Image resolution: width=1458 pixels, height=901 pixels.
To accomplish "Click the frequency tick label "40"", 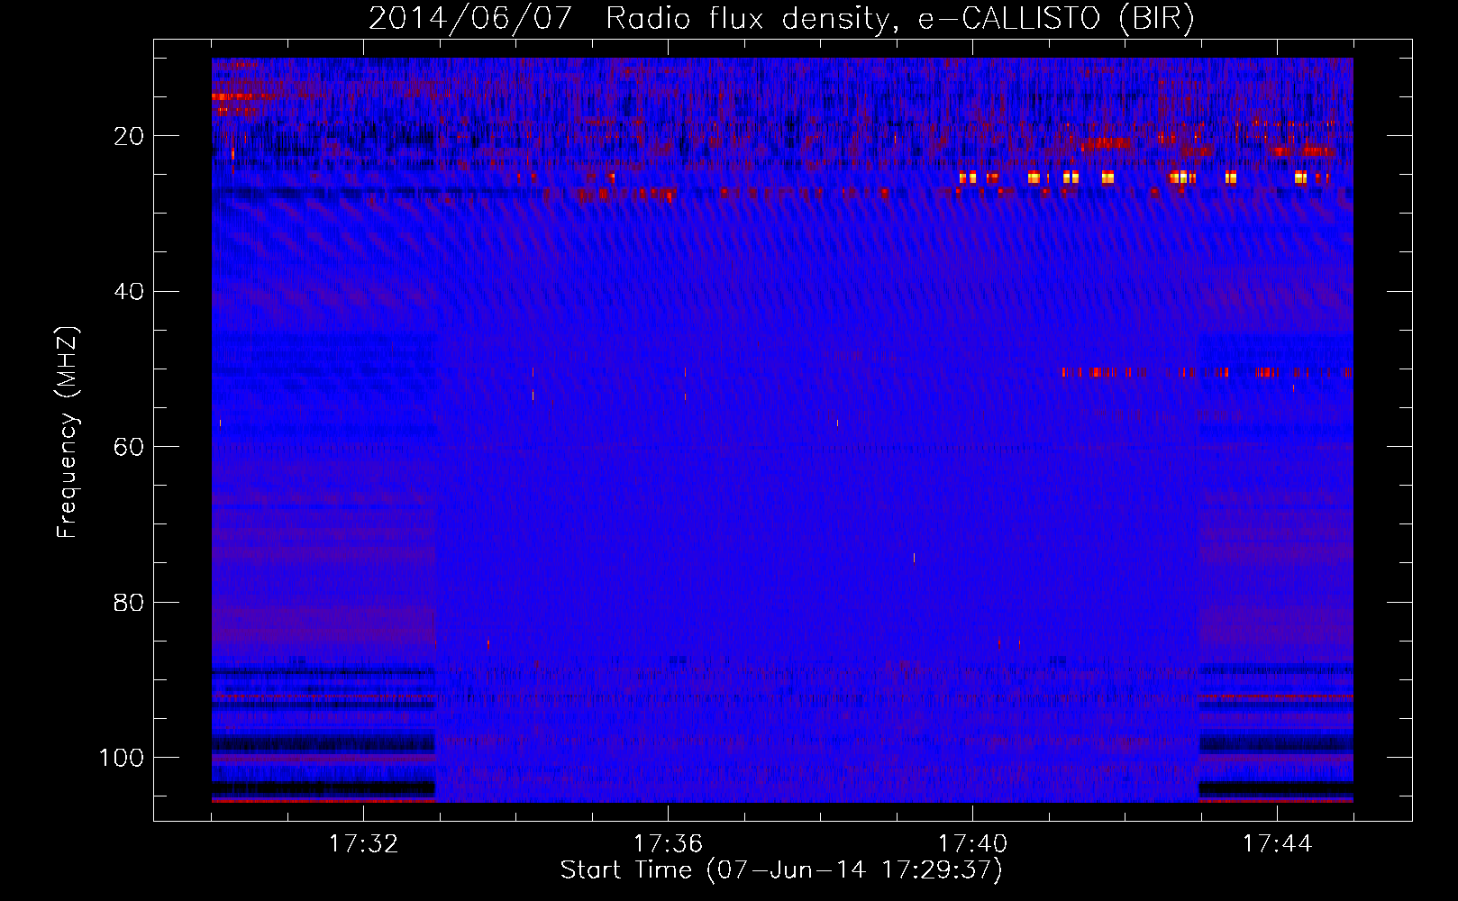I will click(x=129, y=292).
